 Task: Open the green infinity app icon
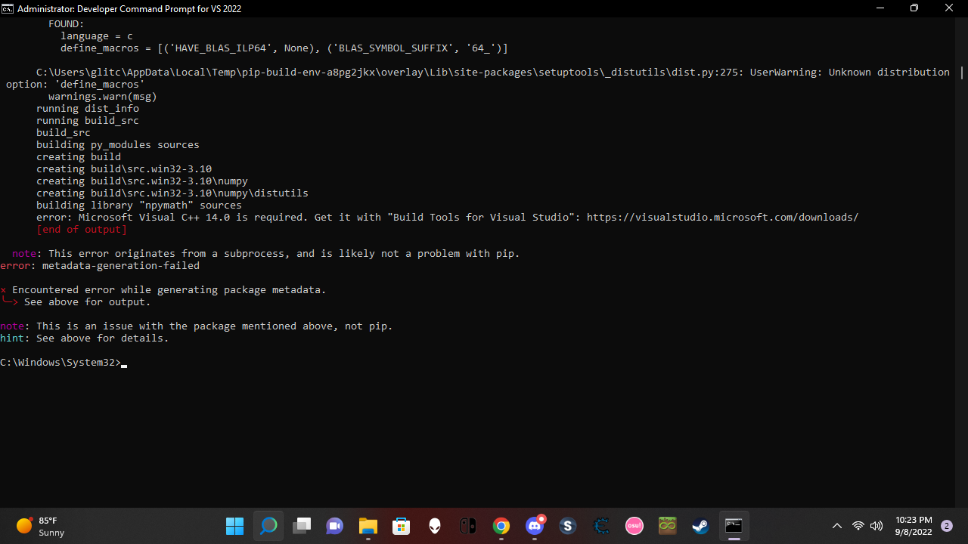(668, 526)
